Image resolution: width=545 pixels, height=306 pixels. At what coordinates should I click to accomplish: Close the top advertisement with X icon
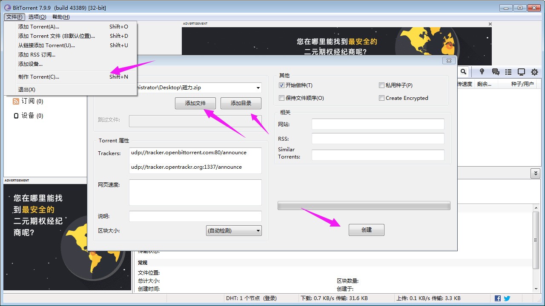point(490,24)
